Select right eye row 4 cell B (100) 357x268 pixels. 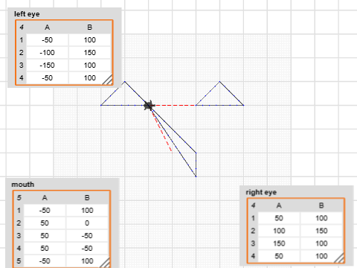(321, 256)
